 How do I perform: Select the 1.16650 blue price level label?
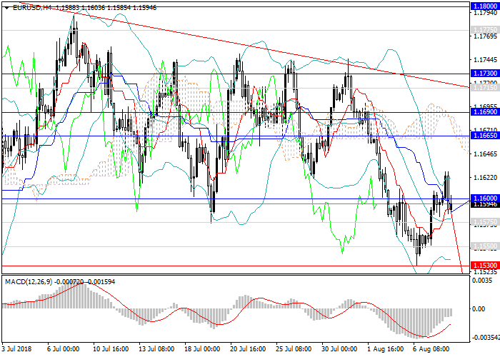coord(485,136)
